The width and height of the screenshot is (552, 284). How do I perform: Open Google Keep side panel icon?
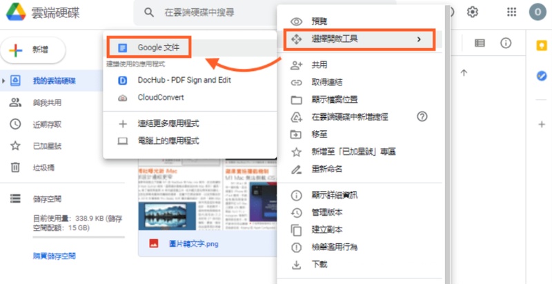(x=542, y=45)
